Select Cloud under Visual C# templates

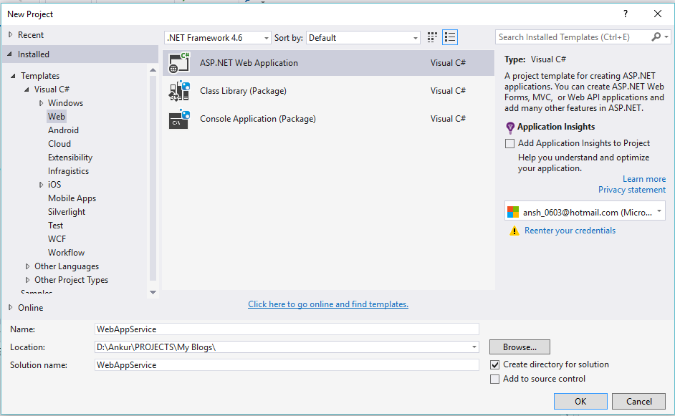click(59, 144)
